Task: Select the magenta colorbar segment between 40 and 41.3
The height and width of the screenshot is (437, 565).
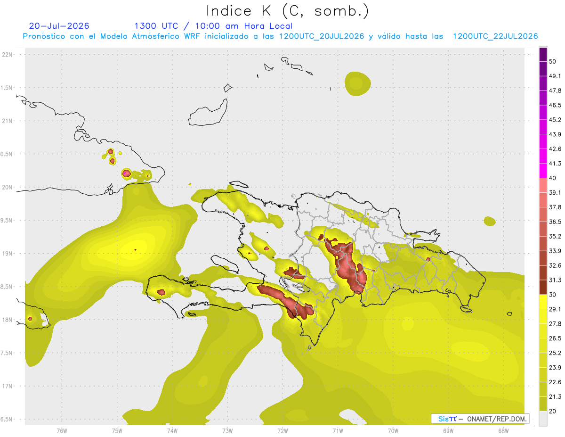Action: (543, 171)
